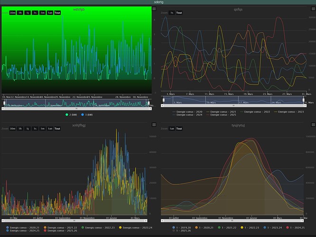
Task: Select 'Tout' zoom in xnhjfhgj chart
Action: pos(57,128)
